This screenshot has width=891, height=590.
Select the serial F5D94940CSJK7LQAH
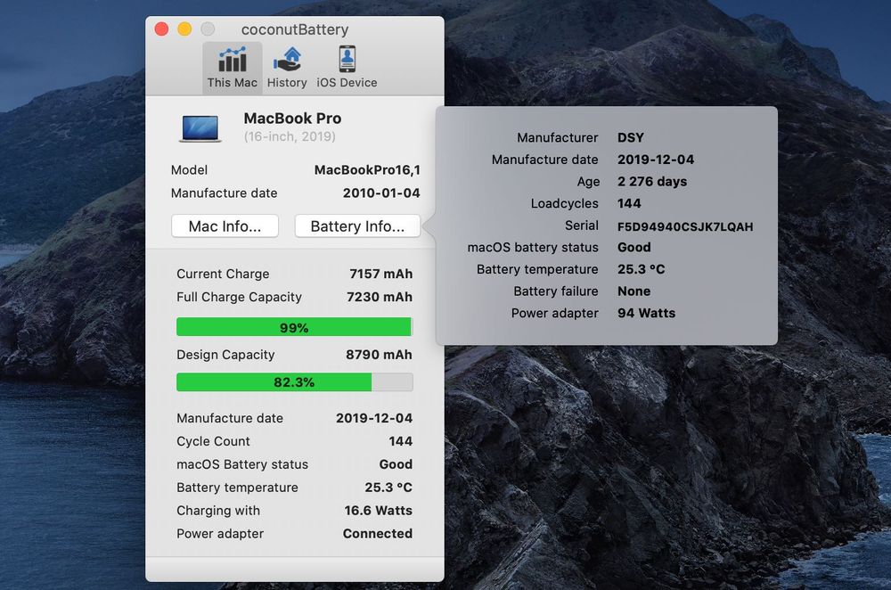(685, 226)
